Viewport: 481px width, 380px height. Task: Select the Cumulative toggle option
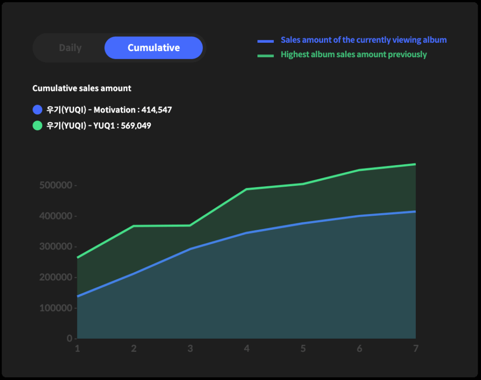154,48
